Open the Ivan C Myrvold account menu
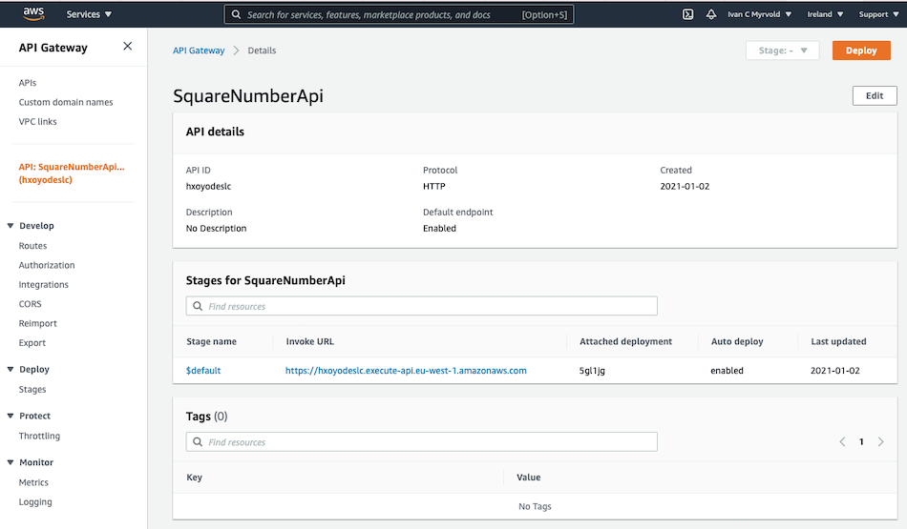This screenshot has width=907, height=529. tap(759, 14)
